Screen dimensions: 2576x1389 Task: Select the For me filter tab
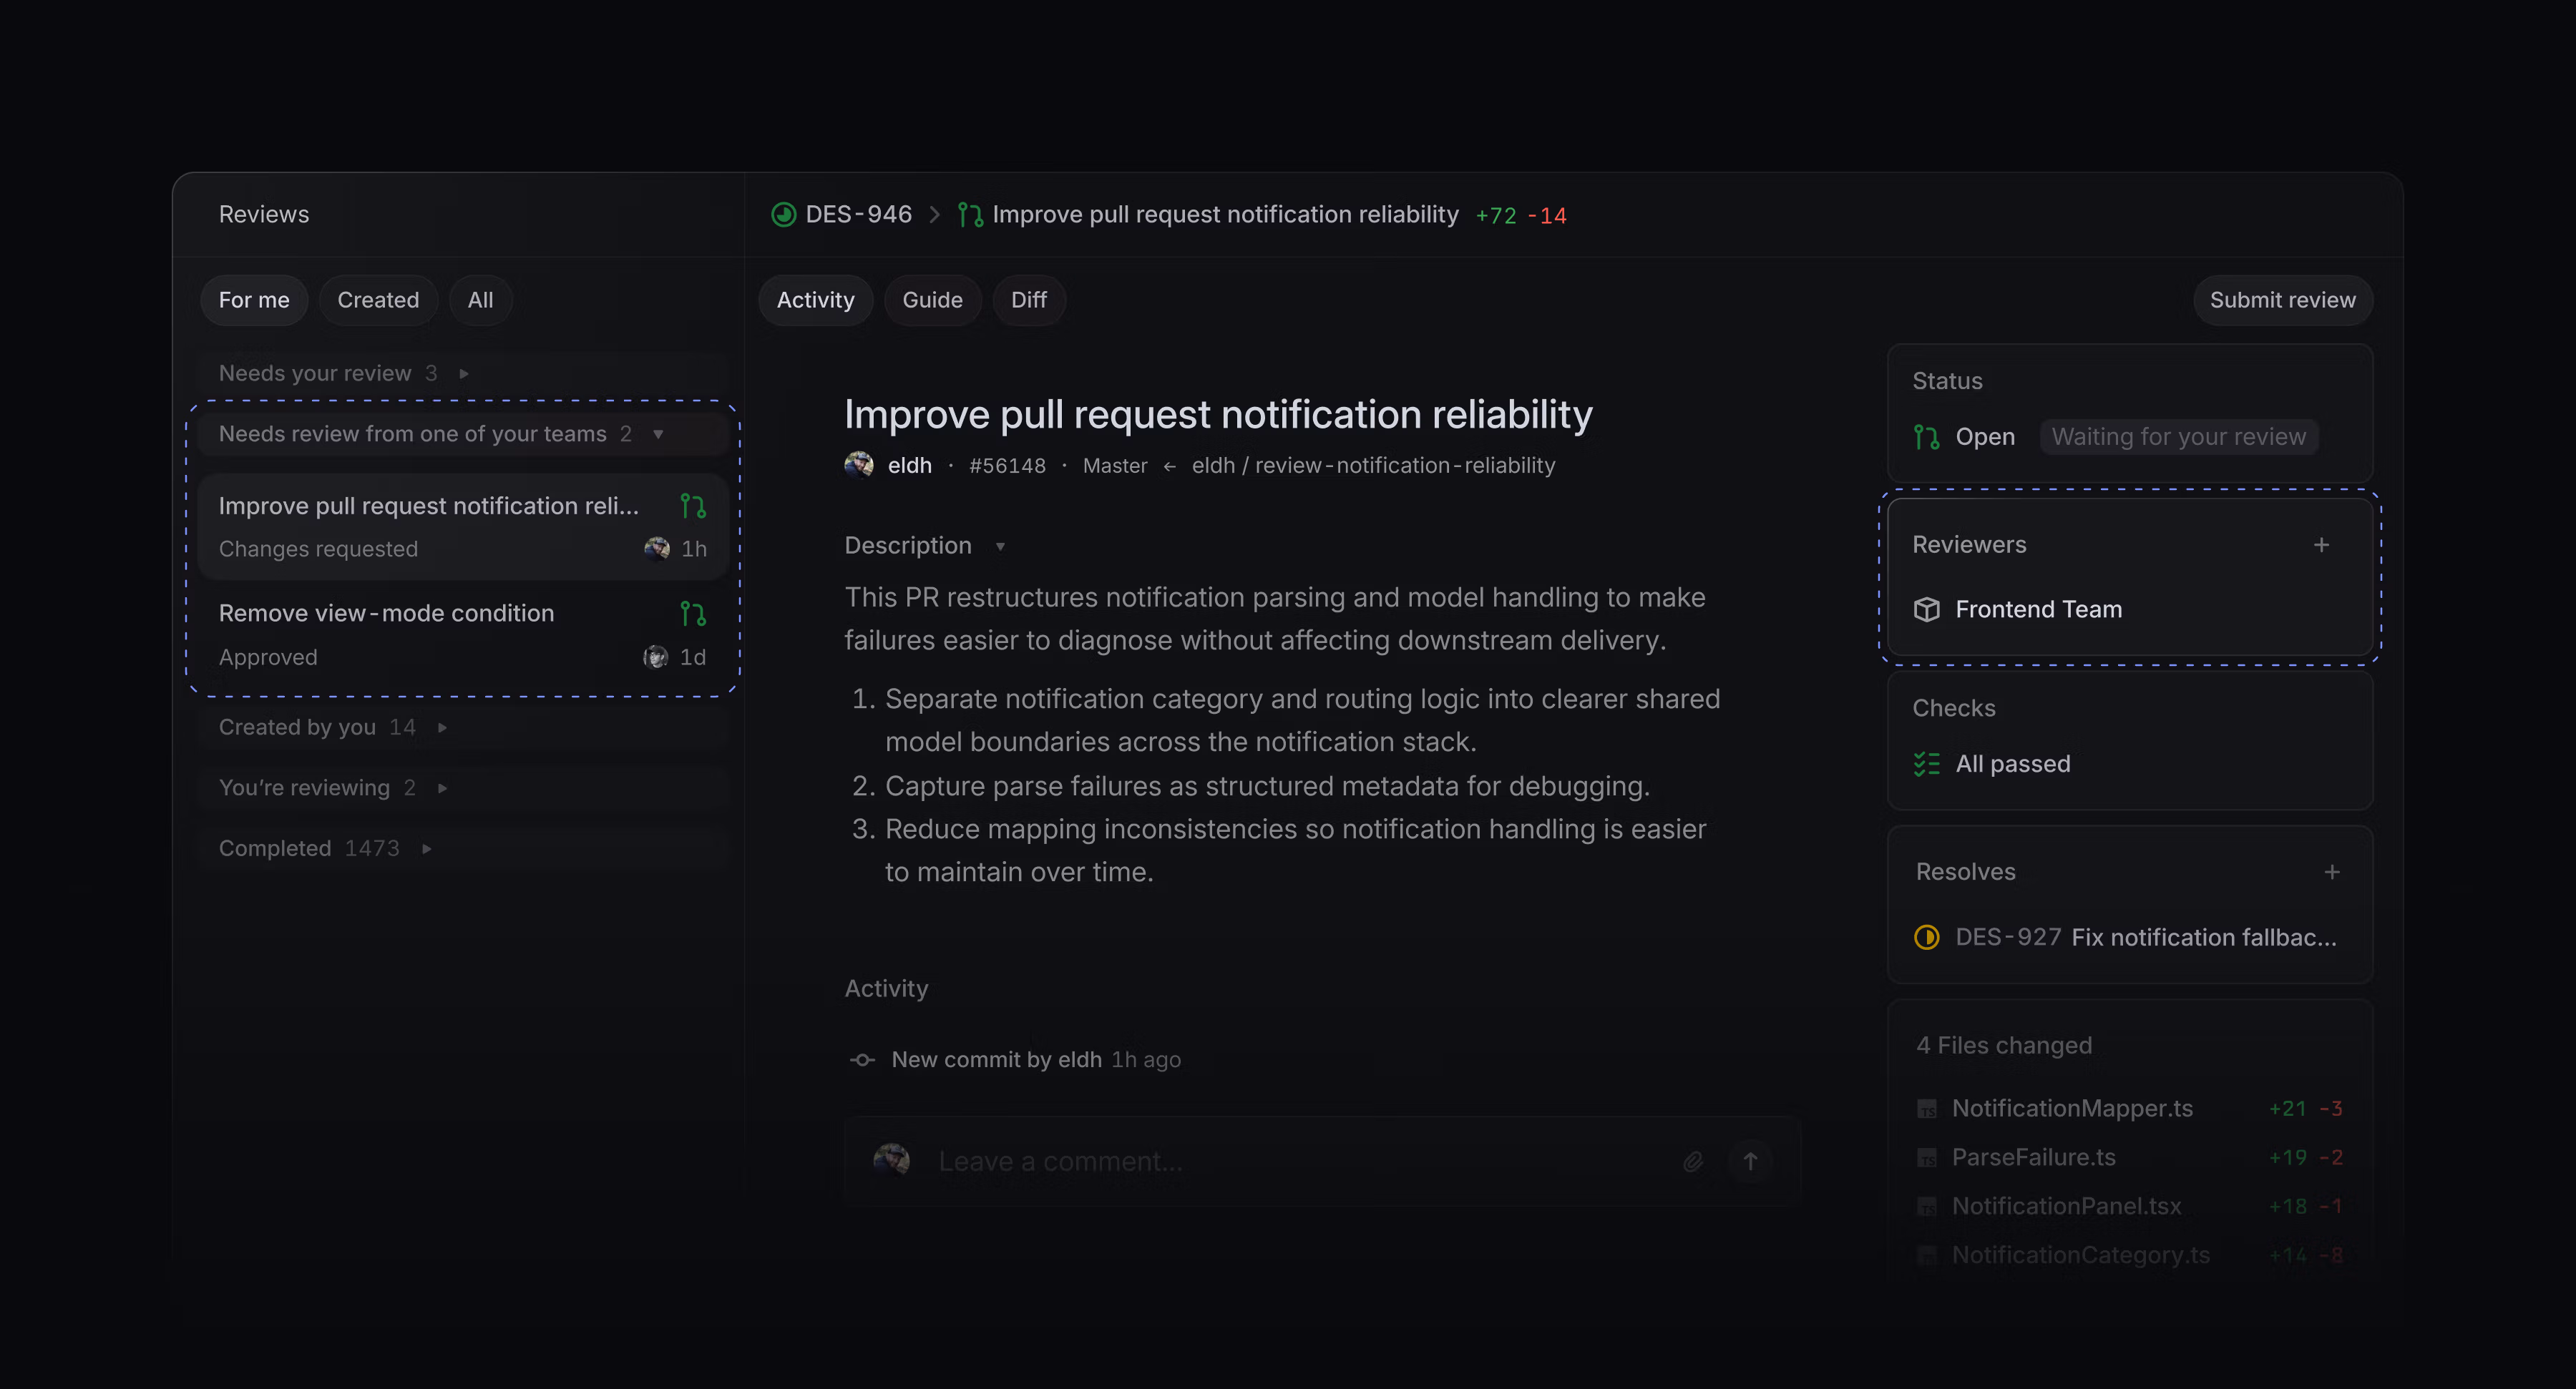tap(254, 300)
